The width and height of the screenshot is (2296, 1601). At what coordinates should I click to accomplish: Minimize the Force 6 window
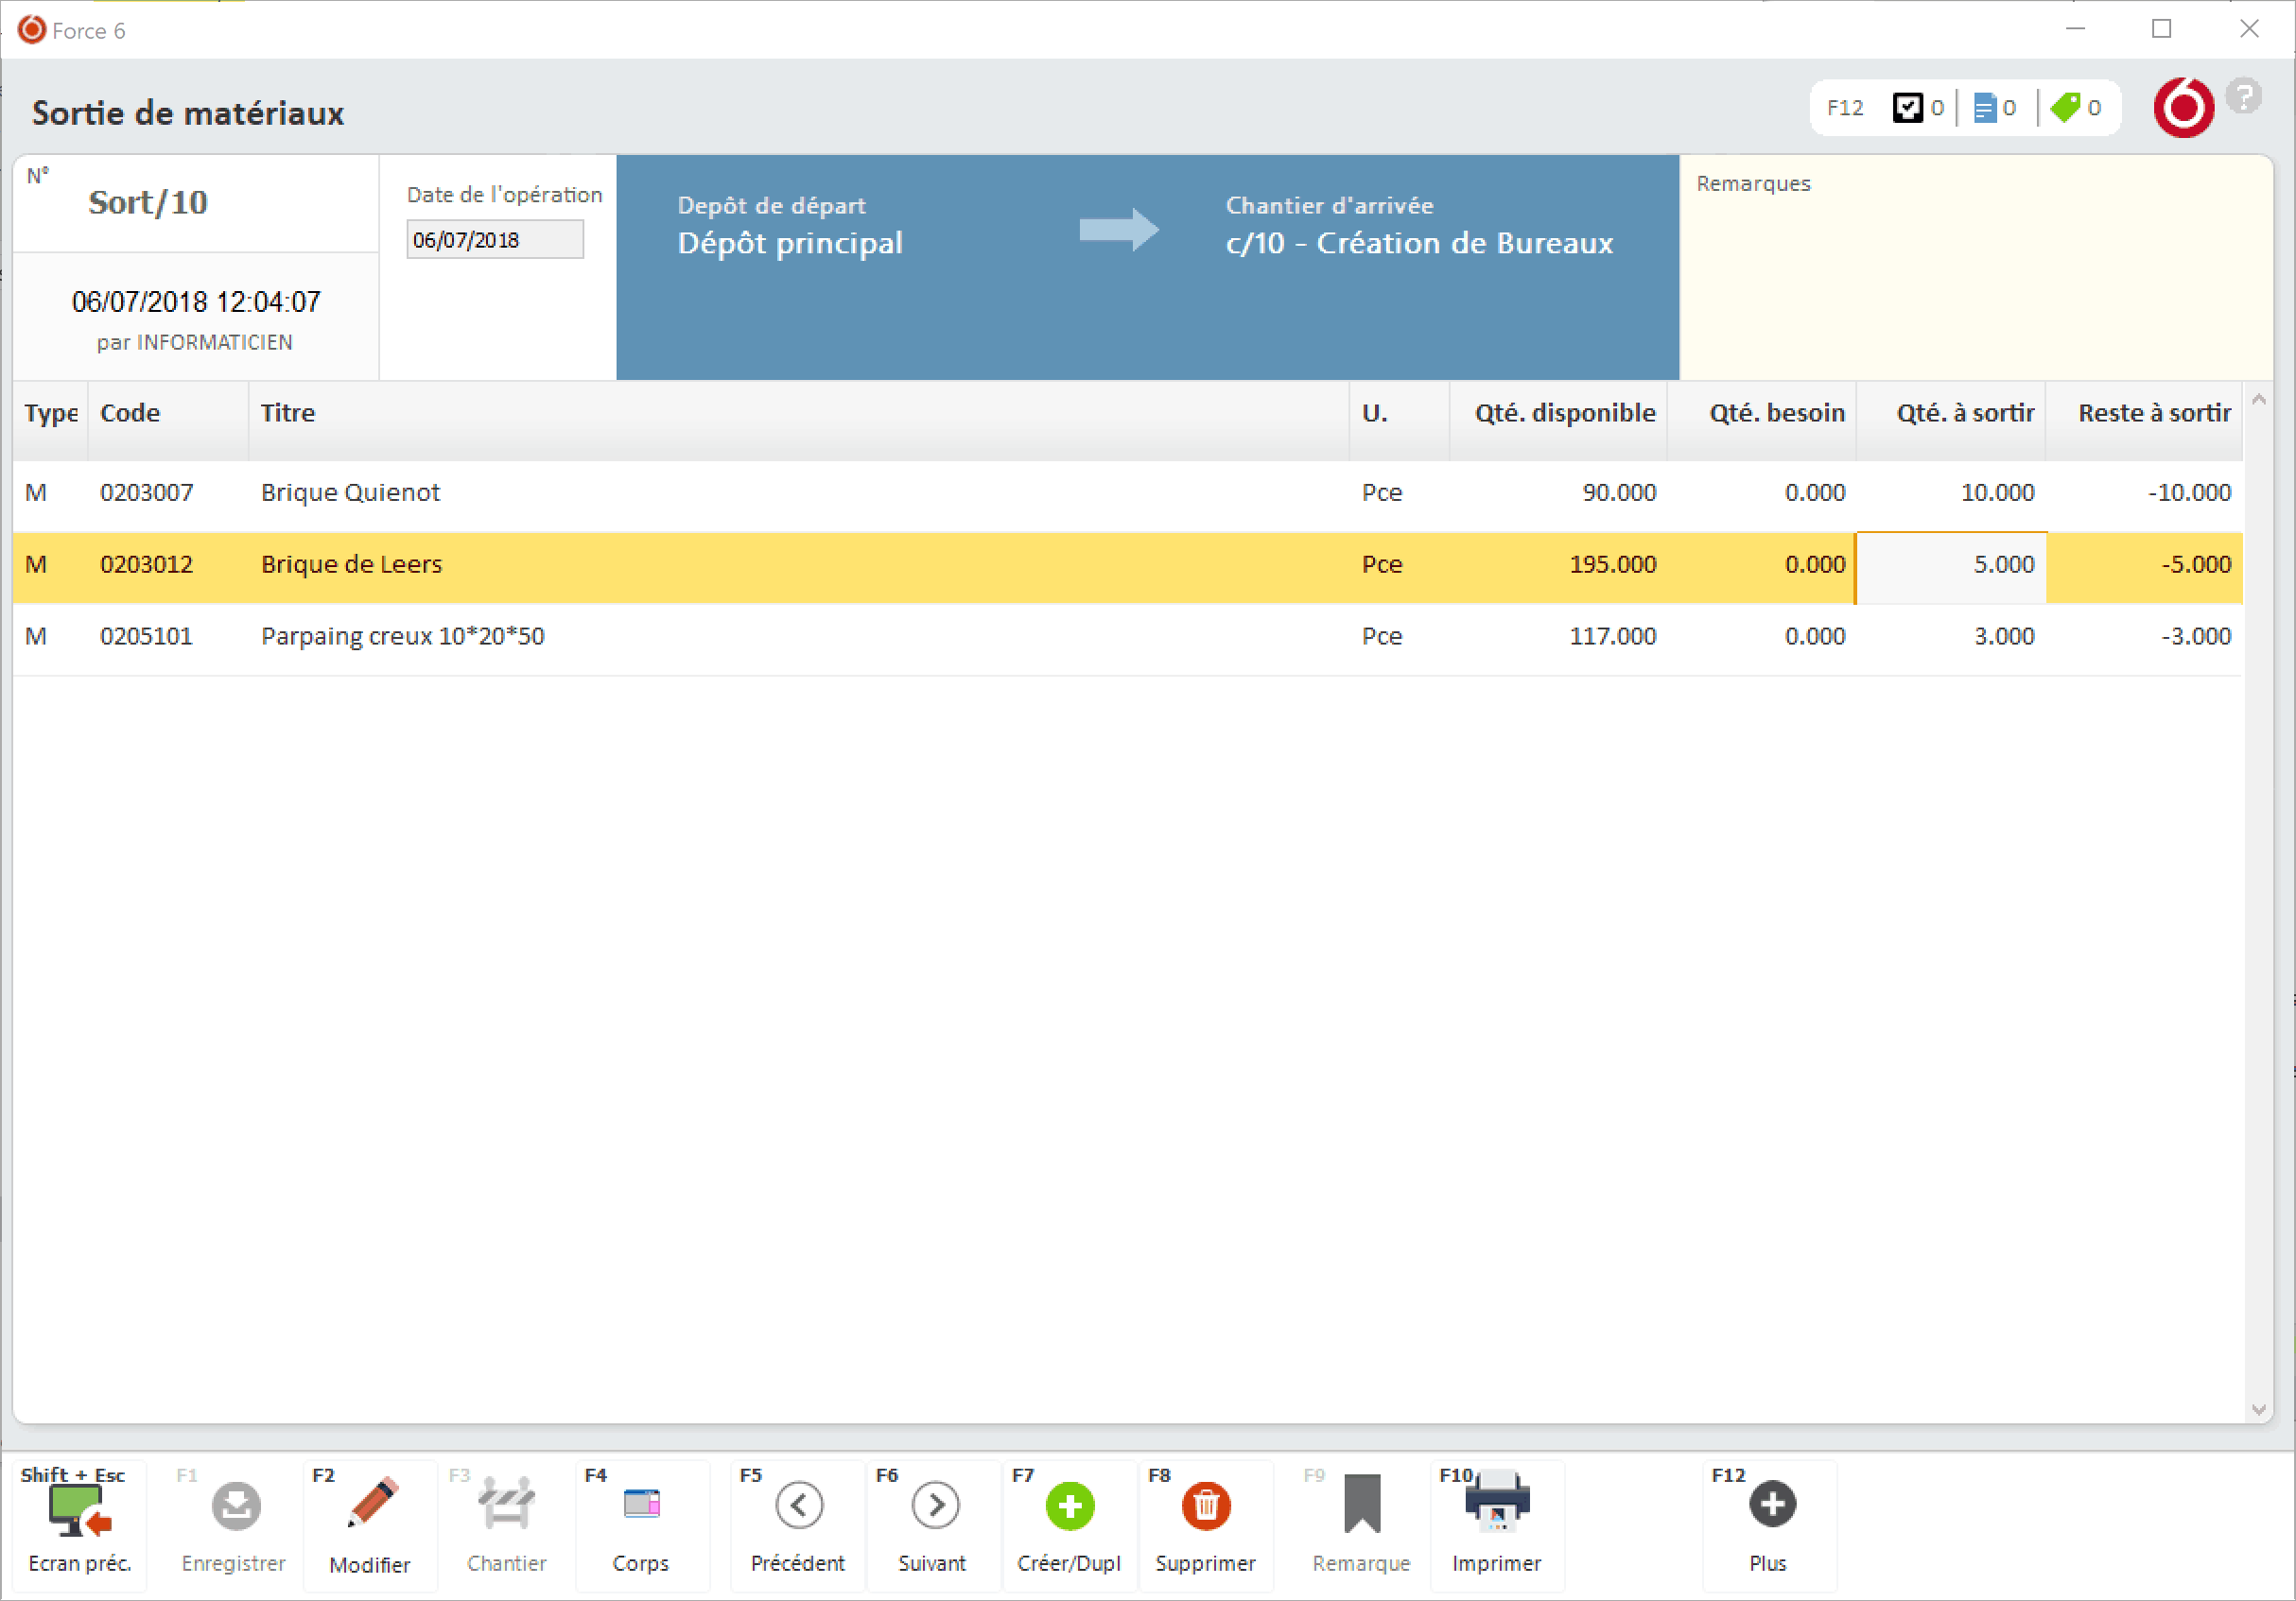point(2075,29)
